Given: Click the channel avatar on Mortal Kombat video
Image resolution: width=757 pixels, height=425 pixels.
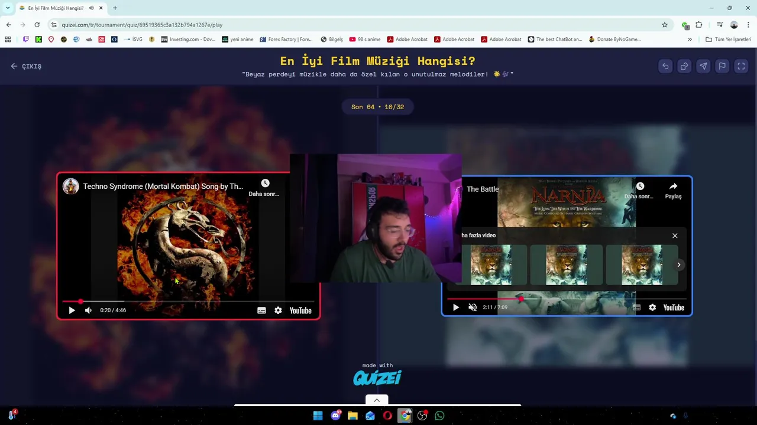Looking at the screenshot, I should (71, 186).
